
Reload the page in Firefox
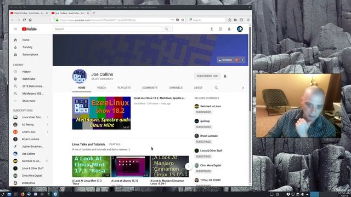(24, 20)
